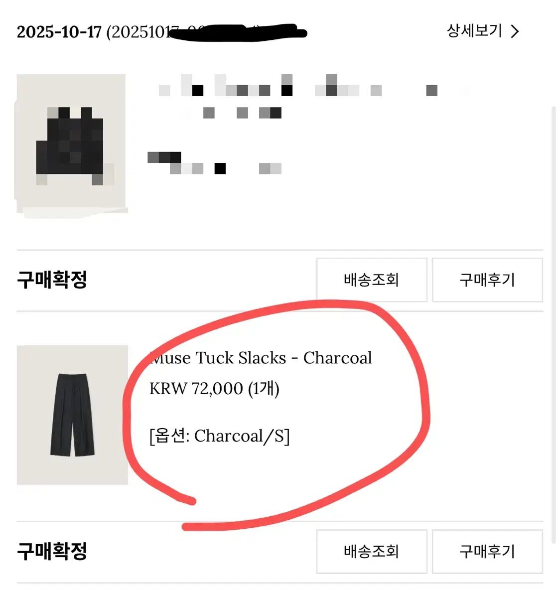Click the pixelated option text of the first item
Image resolution: width=560 pixels, height=598 pixels.
[x=214, y=163]
